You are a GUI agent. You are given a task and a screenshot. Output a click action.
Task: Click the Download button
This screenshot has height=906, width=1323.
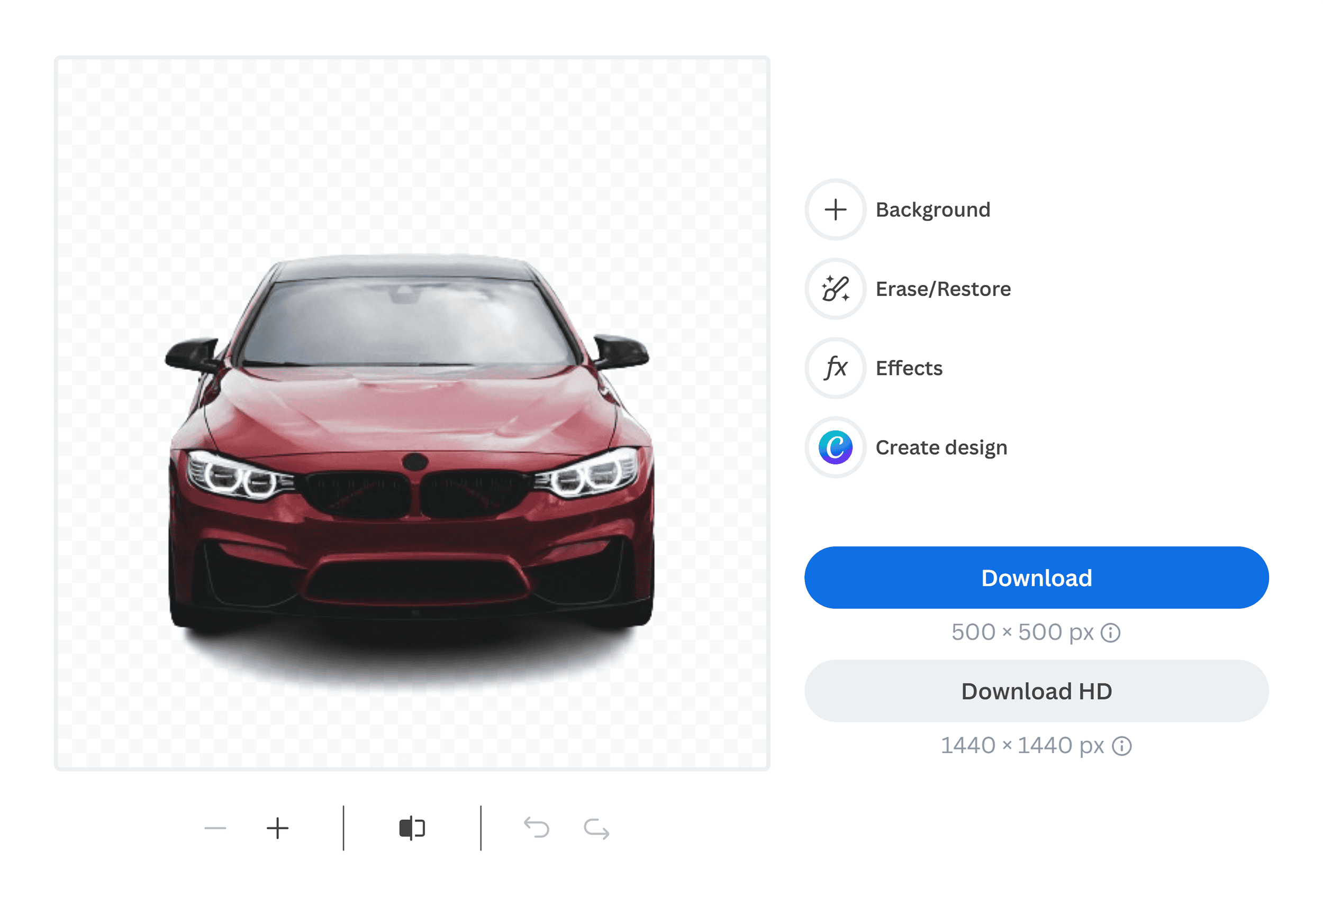pyautogui.click(x=1036, y=578)
